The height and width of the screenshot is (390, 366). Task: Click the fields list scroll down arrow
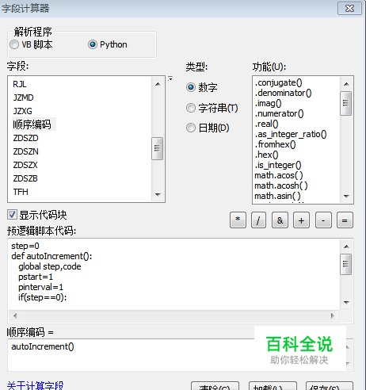tap(158, 195)
